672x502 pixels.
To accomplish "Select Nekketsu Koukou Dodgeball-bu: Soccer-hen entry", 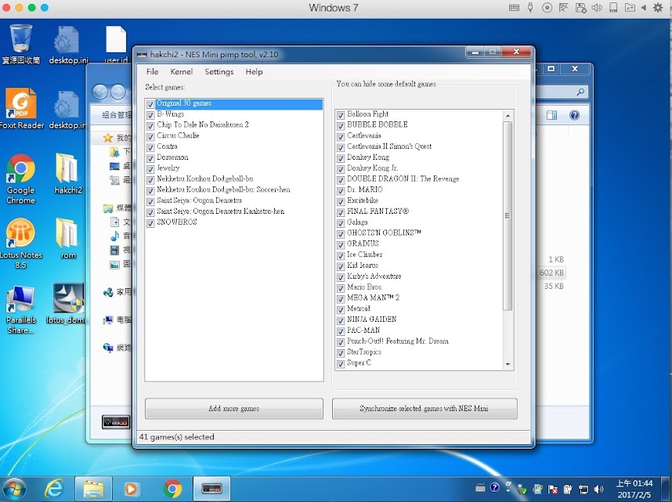I will click(x=223, y=190).
